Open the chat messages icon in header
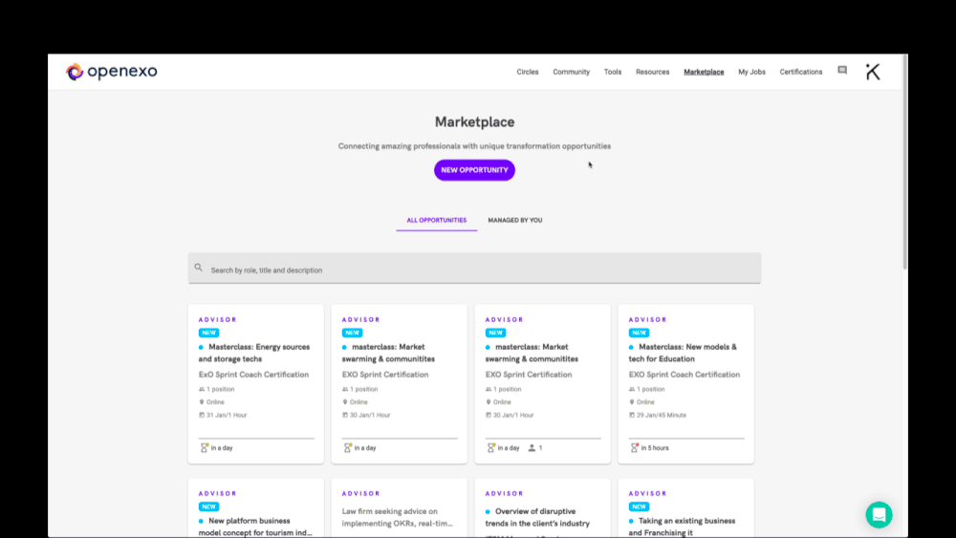This screenshot has width=956, height=538. (842, 70)
